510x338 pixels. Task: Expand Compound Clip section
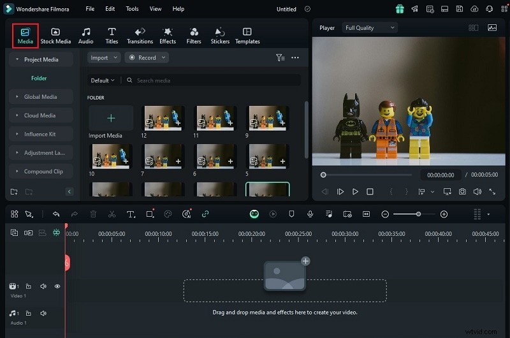tap(41, 172)
